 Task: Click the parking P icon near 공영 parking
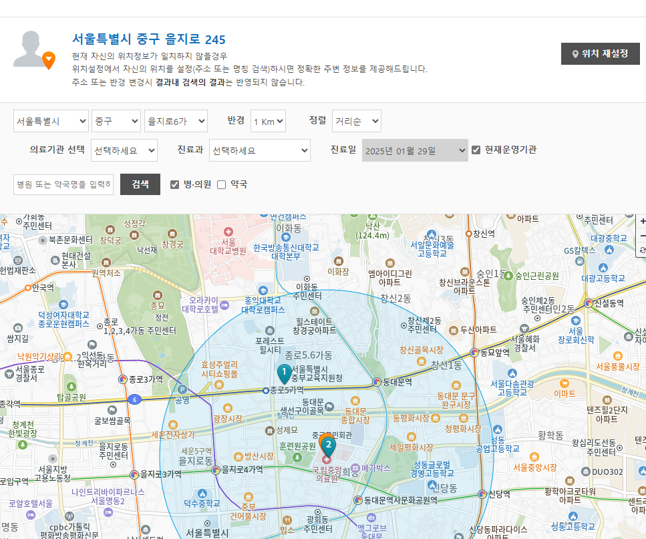point(182,389)
